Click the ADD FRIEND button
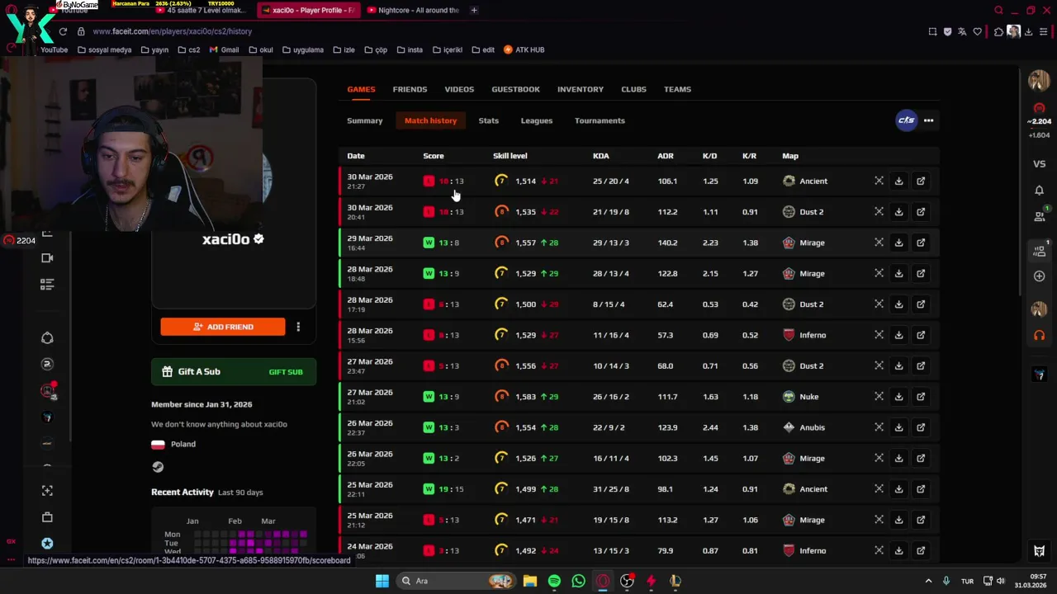This screenshot has height=594, width=1057. tap(223, 327)
